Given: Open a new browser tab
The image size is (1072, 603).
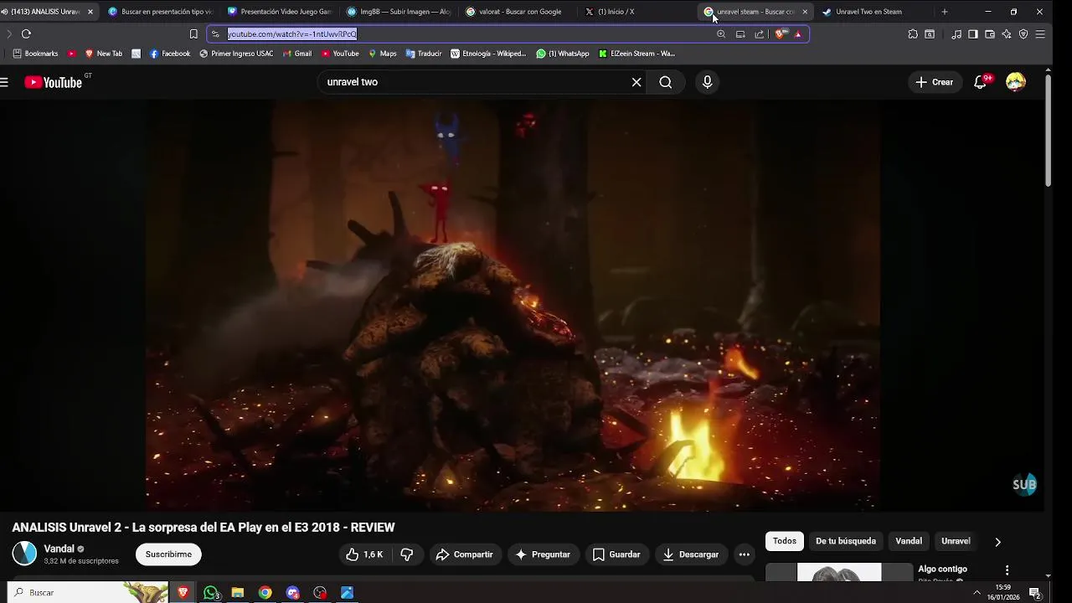Looking at the screenshot, I should tap(945, 12).
